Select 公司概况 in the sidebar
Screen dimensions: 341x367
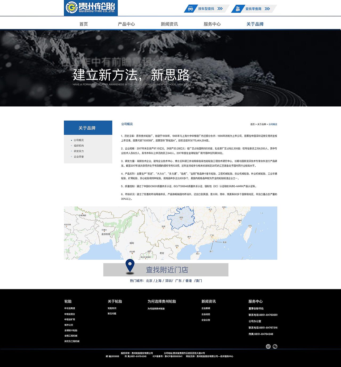(x=79, y=140)
